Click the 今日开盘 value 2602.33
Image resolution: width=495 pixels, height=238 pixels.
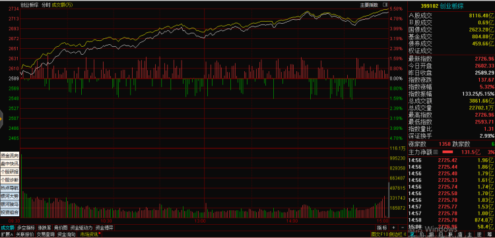tap(484, 66)
